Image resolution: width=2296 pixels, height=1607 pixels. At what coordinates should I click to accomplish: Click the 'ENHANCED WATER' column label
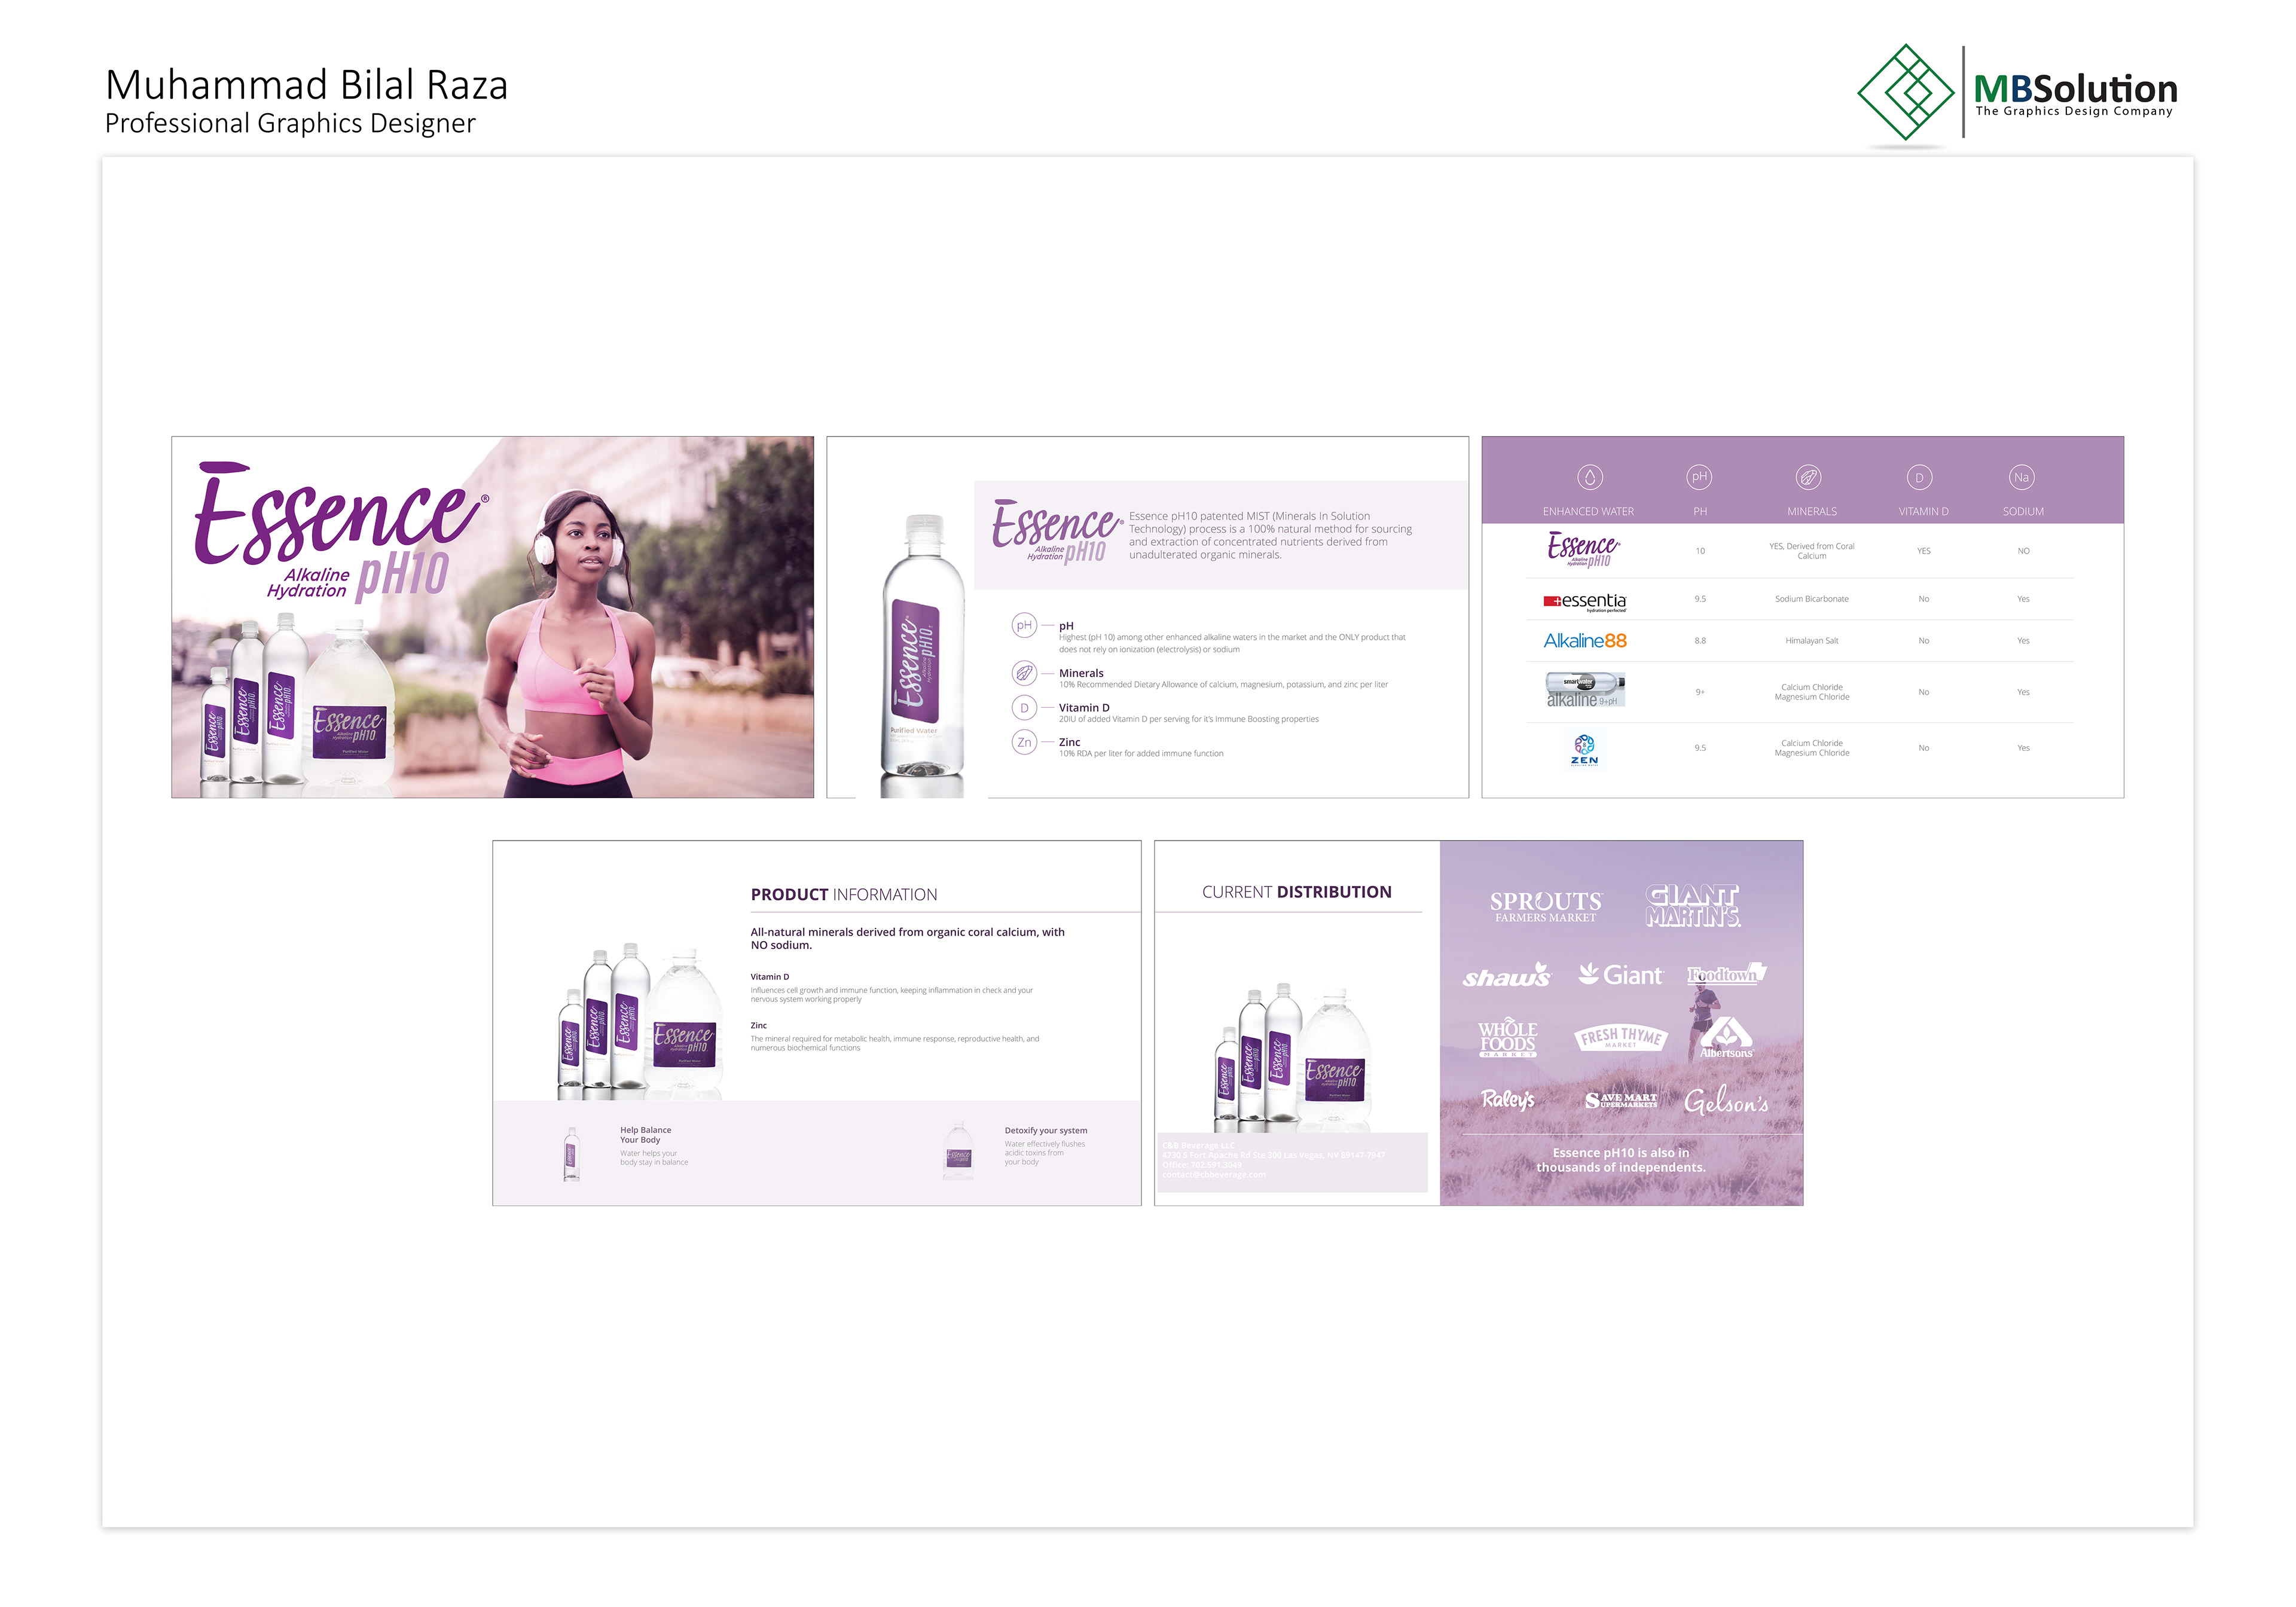pyautogui.click(x=1588, y=512)
